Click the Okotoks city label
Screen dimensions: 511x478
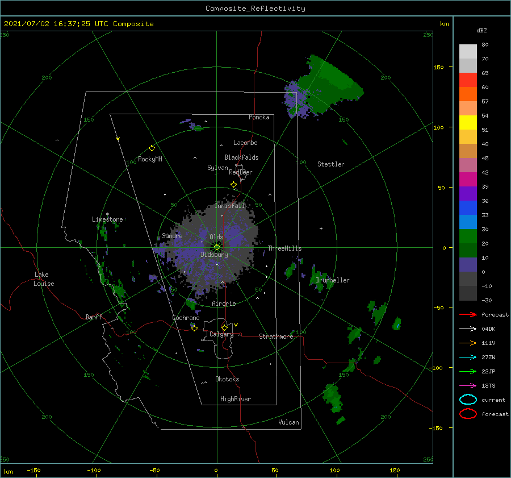(x=227, y=379)
